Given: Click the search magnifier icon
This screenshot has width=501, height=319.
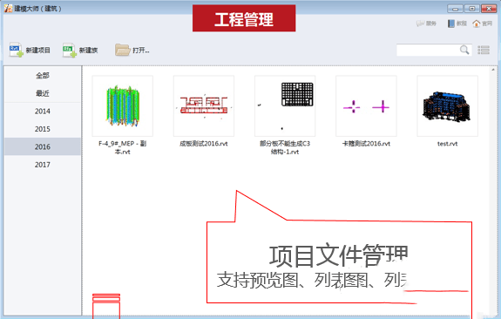Looking at the screenshot, I should pos(464,50).
